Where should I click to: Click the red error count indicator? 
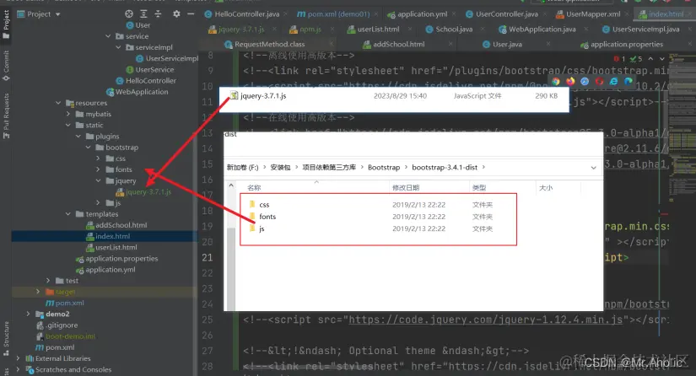pyautogui.click(x=620, y=58)
